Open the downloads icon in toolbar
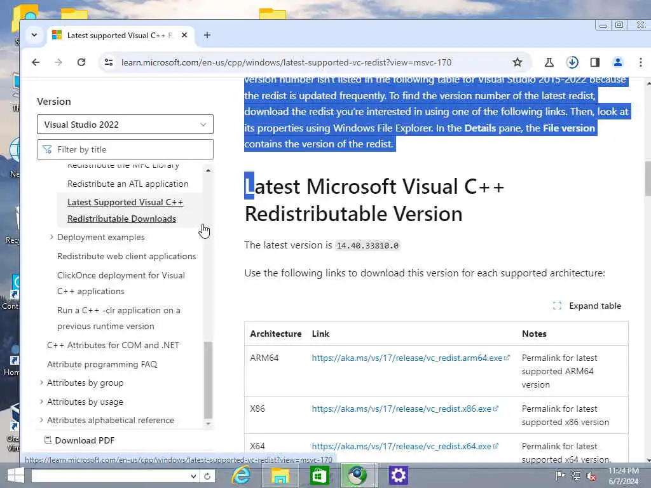651x488 pixels. (572, 62)
